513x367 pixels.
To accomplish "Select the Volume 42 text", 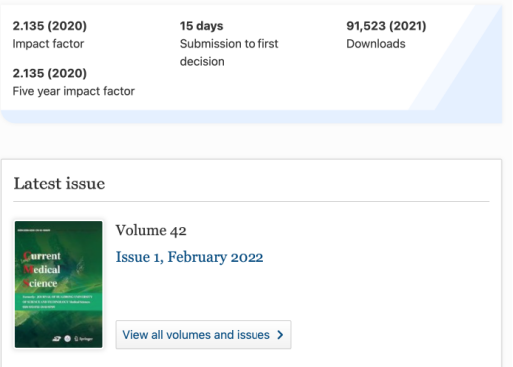I will tap(151, 230).
